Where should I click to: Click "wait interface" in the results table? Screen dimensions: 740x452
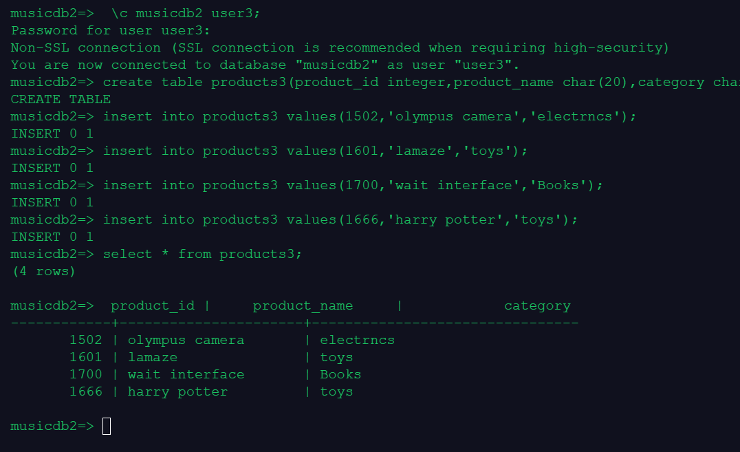pyautogui.click(x=186, y=374)
